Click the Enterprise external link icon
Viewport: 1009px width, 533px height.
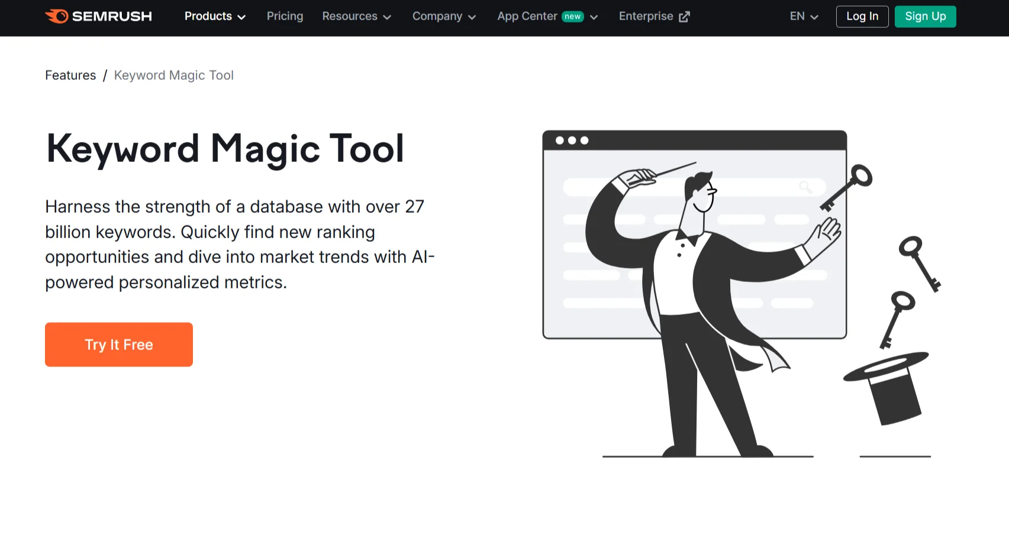(684, 17)
